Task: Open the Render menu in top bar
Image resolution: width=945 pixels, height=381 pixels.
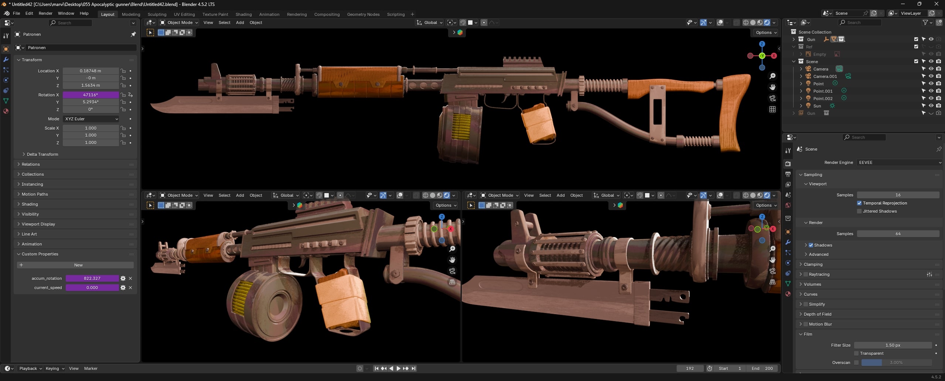Action: 45,13
